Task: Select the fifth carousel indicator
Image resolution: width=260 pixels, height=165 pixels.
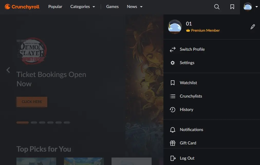Action: coord(59,123)
